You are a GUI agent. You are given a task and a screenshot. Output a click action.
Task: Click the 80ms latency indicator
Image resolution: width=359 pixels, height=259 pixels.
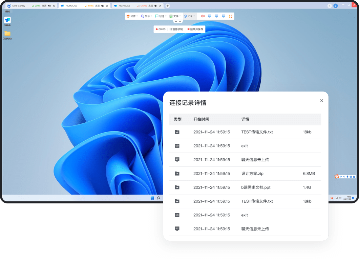[x=89, y=6]
